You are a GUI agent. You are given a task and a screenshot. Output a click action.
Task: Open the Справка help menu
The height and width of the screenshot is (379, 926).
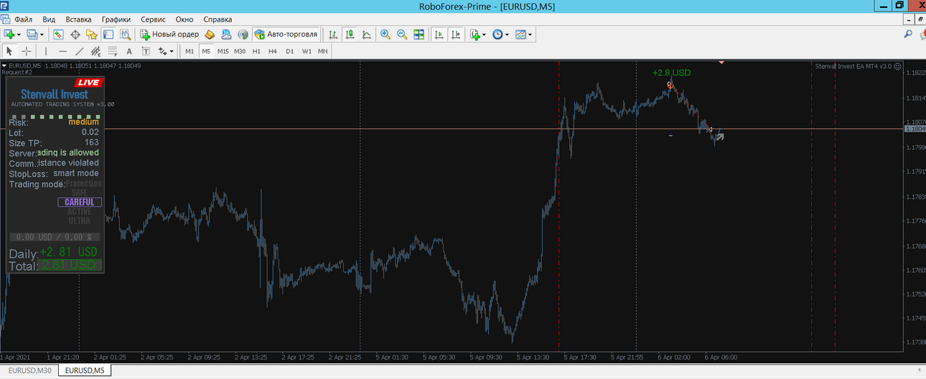(x=218, y=19)
